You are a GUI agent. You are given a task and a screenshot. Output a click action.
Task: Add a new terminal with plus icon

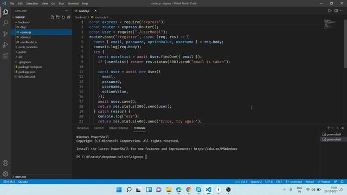tap(329, 128)
